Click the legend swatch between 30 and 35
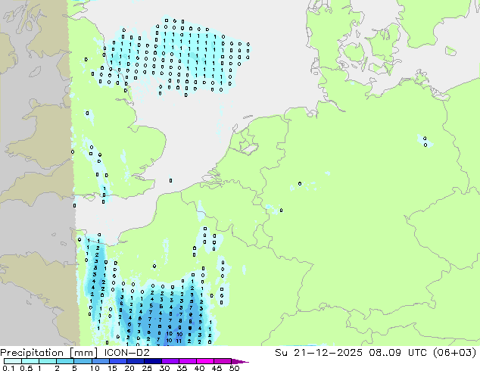 (x=170, y=361)
